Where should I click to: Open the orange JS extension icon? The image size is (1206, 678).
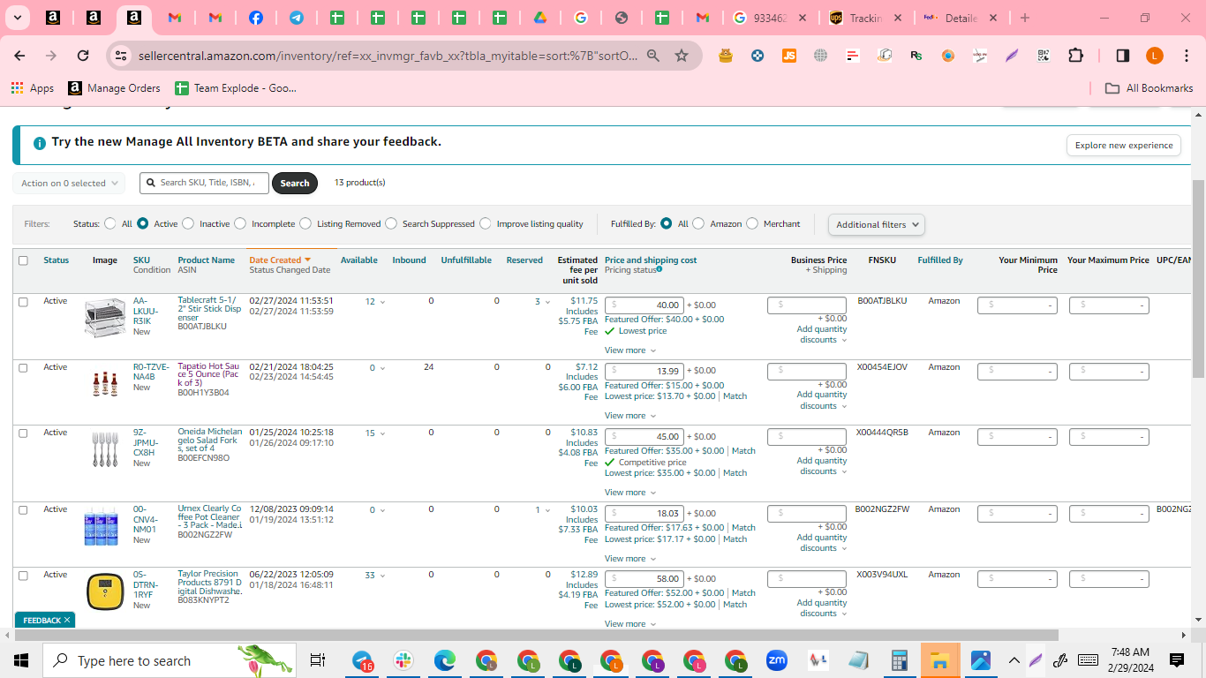tap(789, 56)
